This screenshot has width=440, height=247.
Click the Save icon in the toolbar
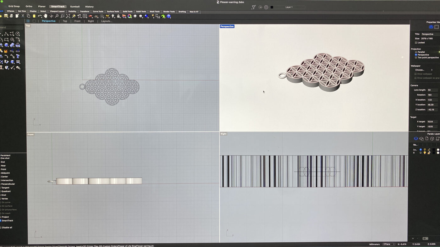click(x=6, y=16)
